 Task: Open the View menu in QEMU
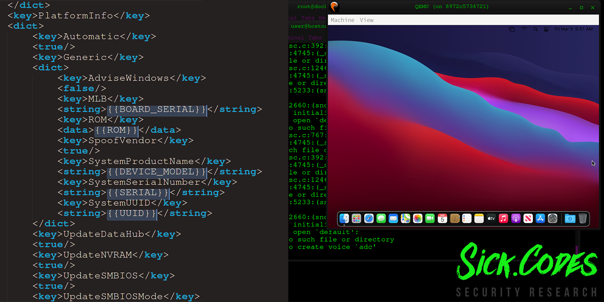[x=367, y=20]
